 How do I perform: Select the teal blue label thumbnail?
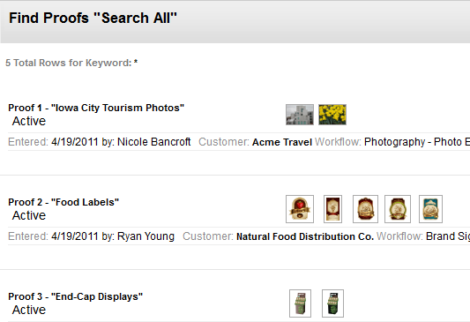[430, 209]
